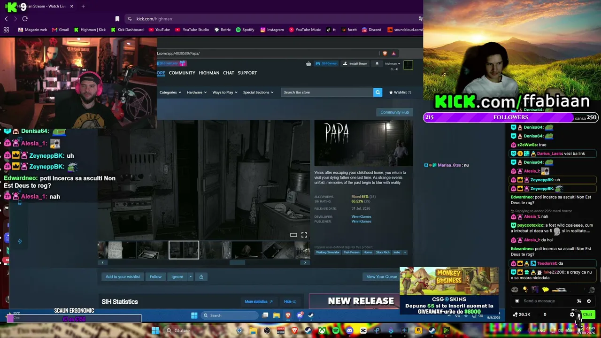
Task: Open the CHAT menu item
Action: coord(229,73)
